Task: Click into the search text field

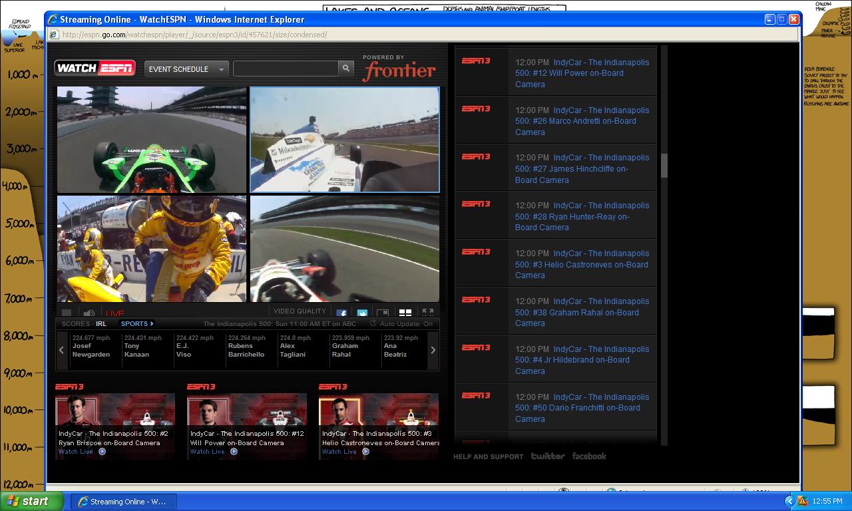Action: click(x=286, y=68)
